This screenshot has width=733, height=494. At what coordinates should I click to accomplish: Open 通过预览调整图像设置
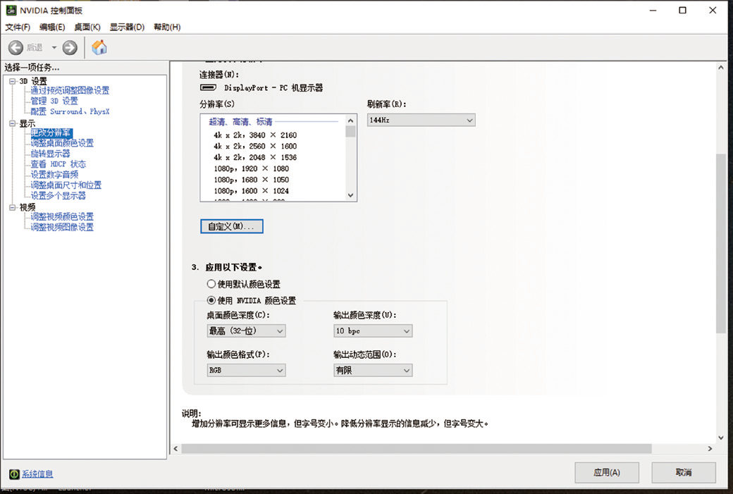click(70, 90)
